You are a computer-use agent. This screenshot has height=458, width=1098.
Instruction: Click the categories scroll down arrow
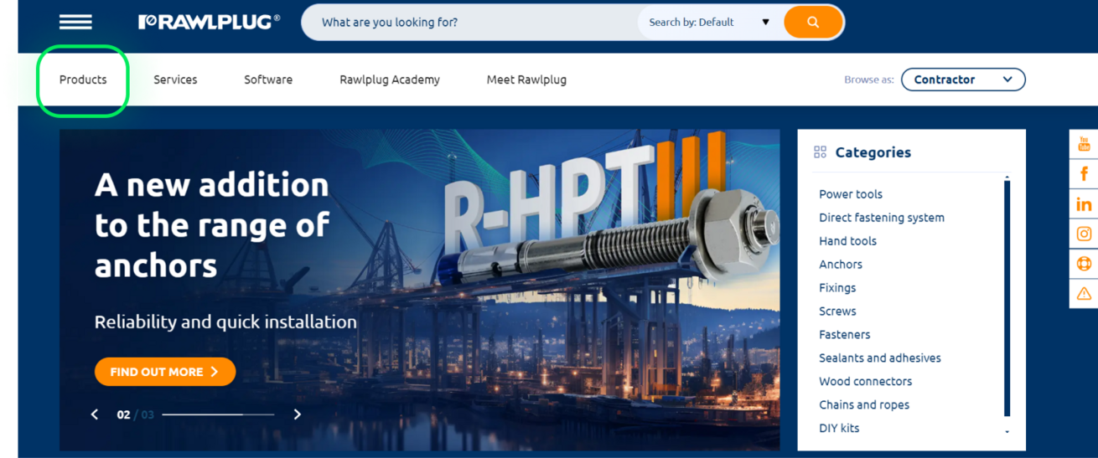pyautogui.click(x=1007, y=432)
